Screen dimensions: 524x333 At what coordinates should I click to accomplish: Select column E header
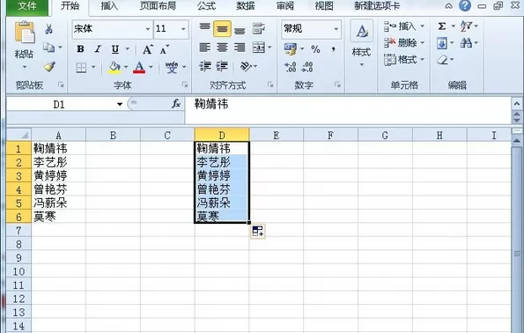[276, 135]
